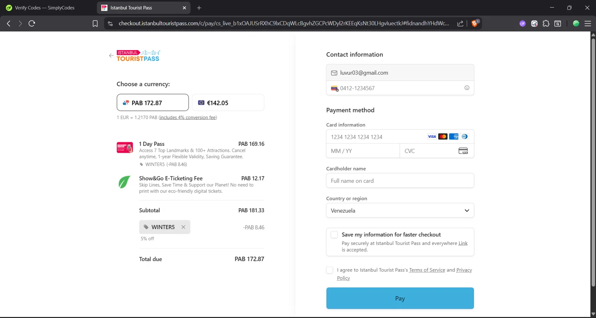The height and width of the screenshot is (318, 596).
Task: Click the CVC card help icon
Action: pos(463,151)
